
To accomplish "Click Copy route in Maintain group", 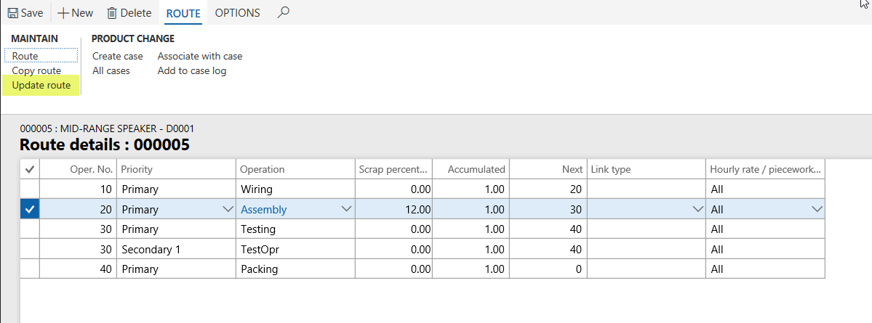I will [x=36, y=70].
